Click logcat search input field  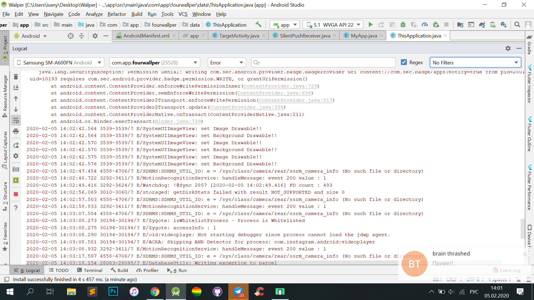coord(323,62)
